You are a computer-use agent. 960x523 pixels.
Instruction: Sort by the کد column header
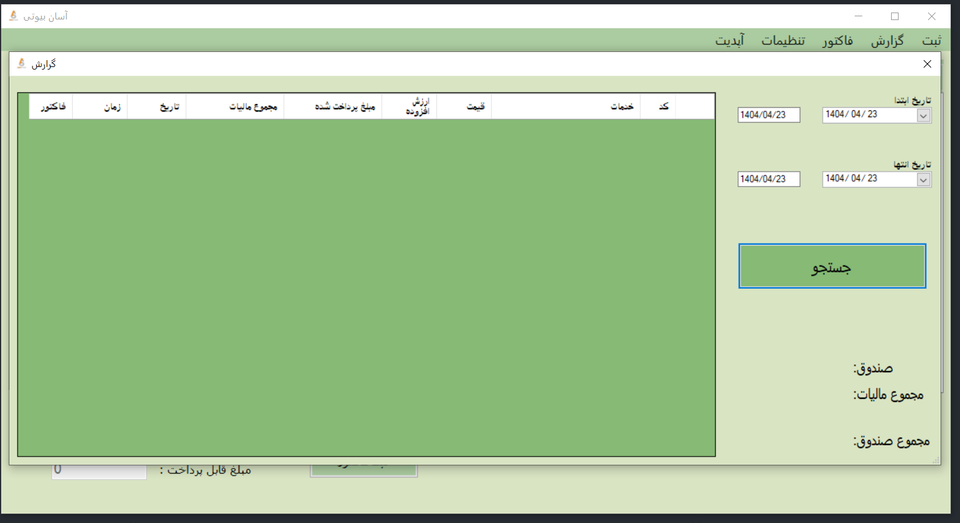tap(658, 106)
